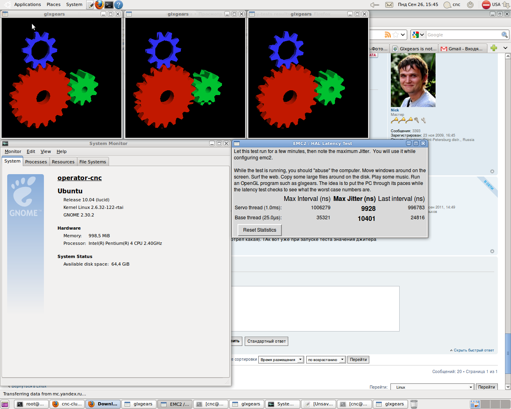Click the date and time clock in panel

tap(418, 4)
